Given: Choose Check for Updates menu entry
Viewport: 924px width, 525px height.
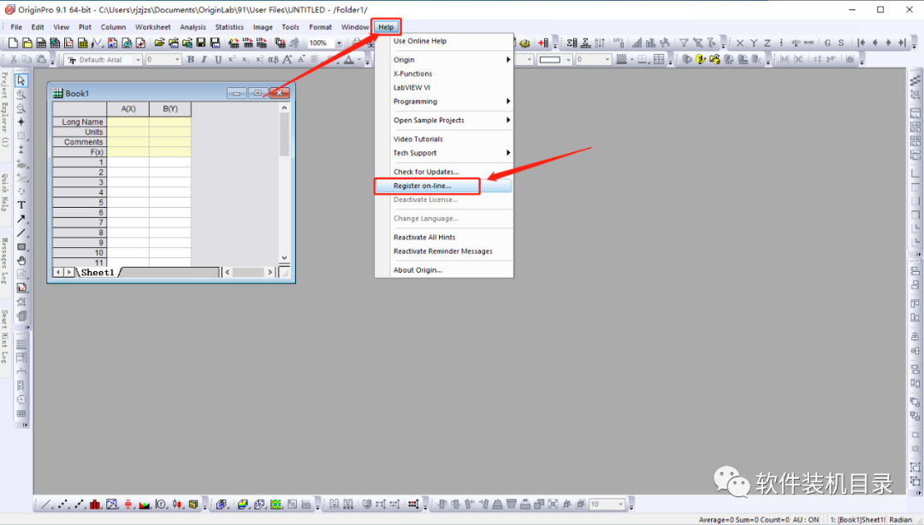Looking at the screenshot, I should pos(444,172).
